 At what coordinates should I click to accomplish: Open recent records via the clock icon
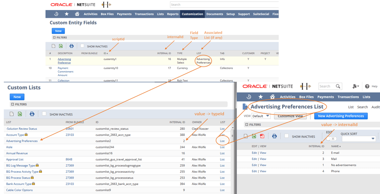coord(56,14)
